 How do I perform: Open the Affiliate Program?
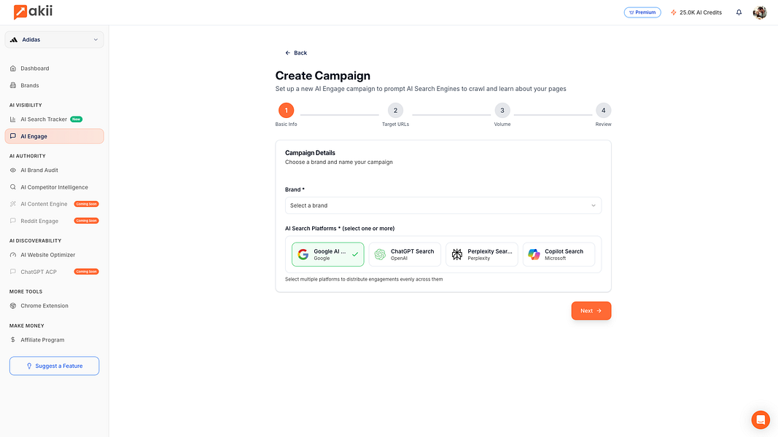42,339
